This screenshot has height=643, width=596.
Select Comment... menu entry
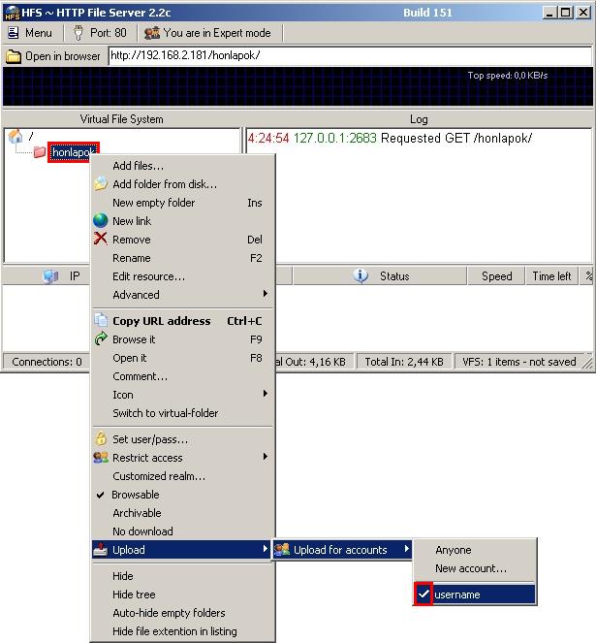click(x=182, y=376)
